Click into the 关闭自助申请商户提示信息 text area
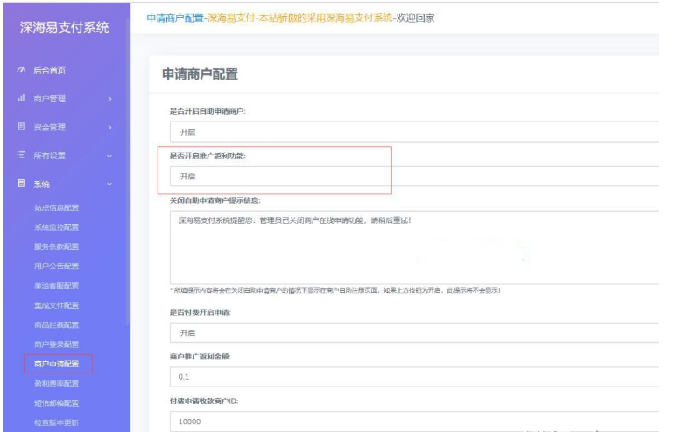Image resolution: width=690 pixels, height=432 pixels. (x=412, y=247)
